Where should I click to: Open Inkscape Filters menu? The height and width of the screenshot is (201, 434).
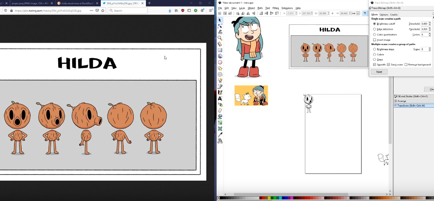pyautogui.click(x=275, y=8)
